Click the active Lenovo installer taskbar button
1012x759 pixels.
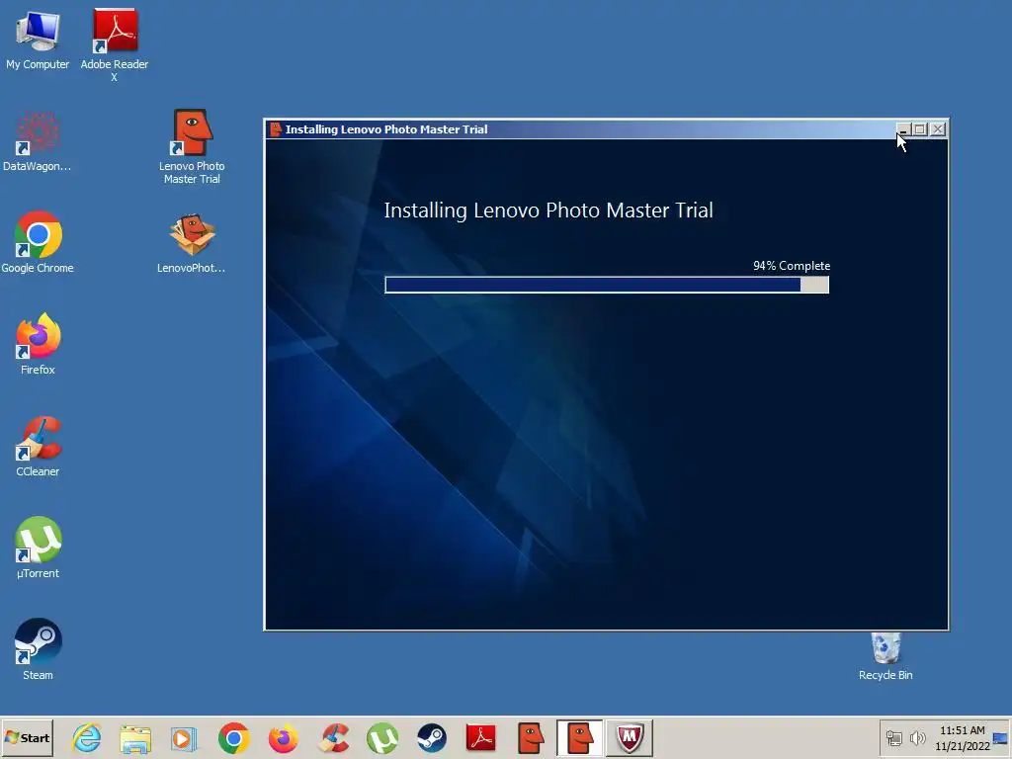click(x=579, y=737)
